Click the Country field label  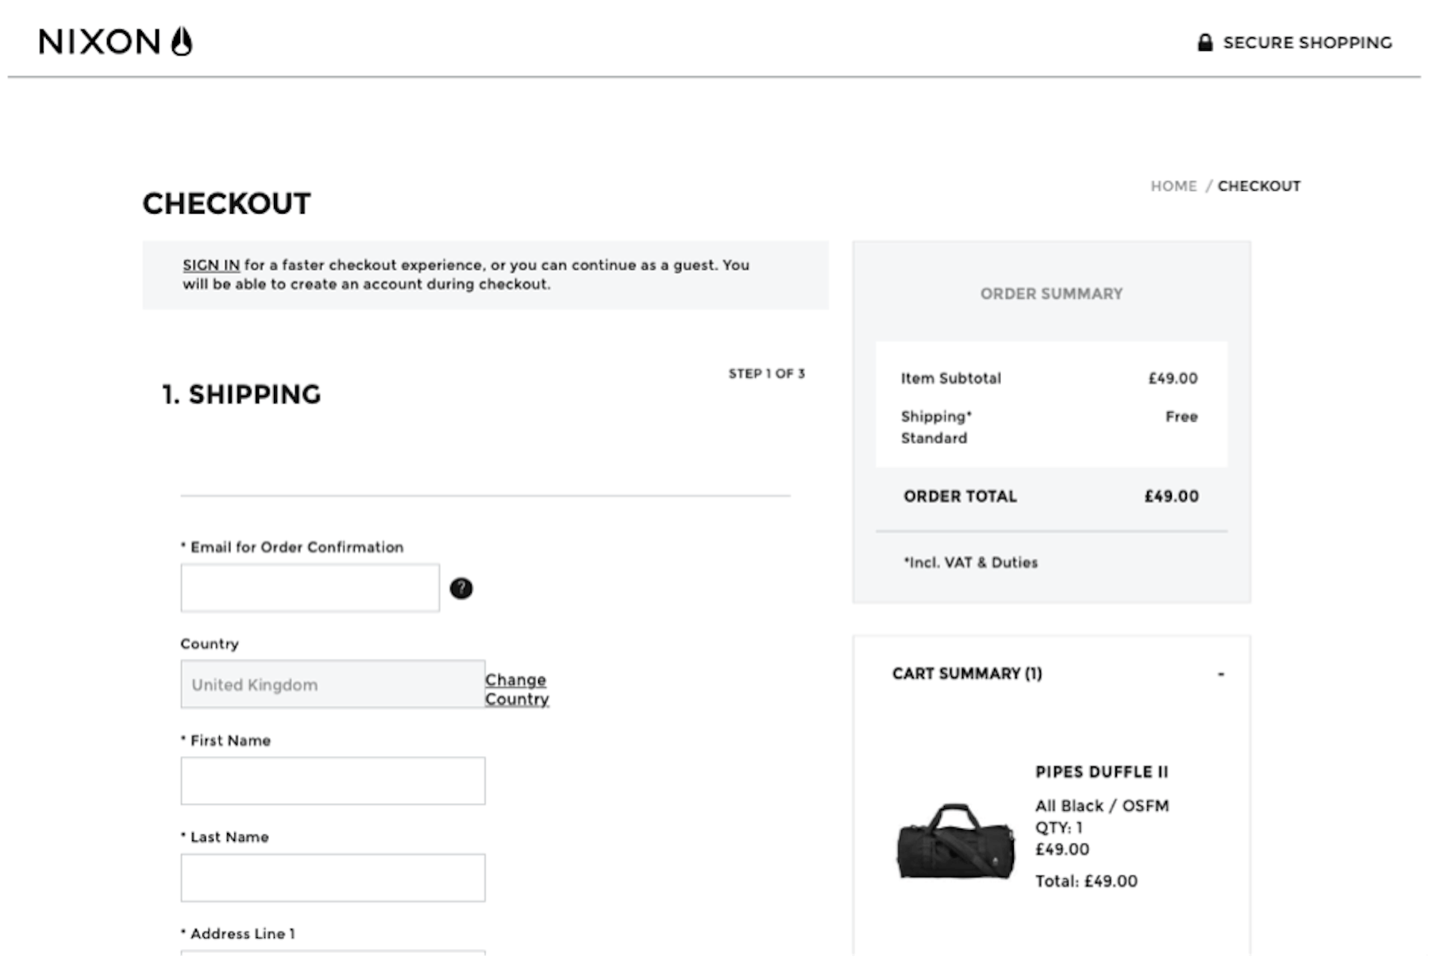click(x=210, y=644)
